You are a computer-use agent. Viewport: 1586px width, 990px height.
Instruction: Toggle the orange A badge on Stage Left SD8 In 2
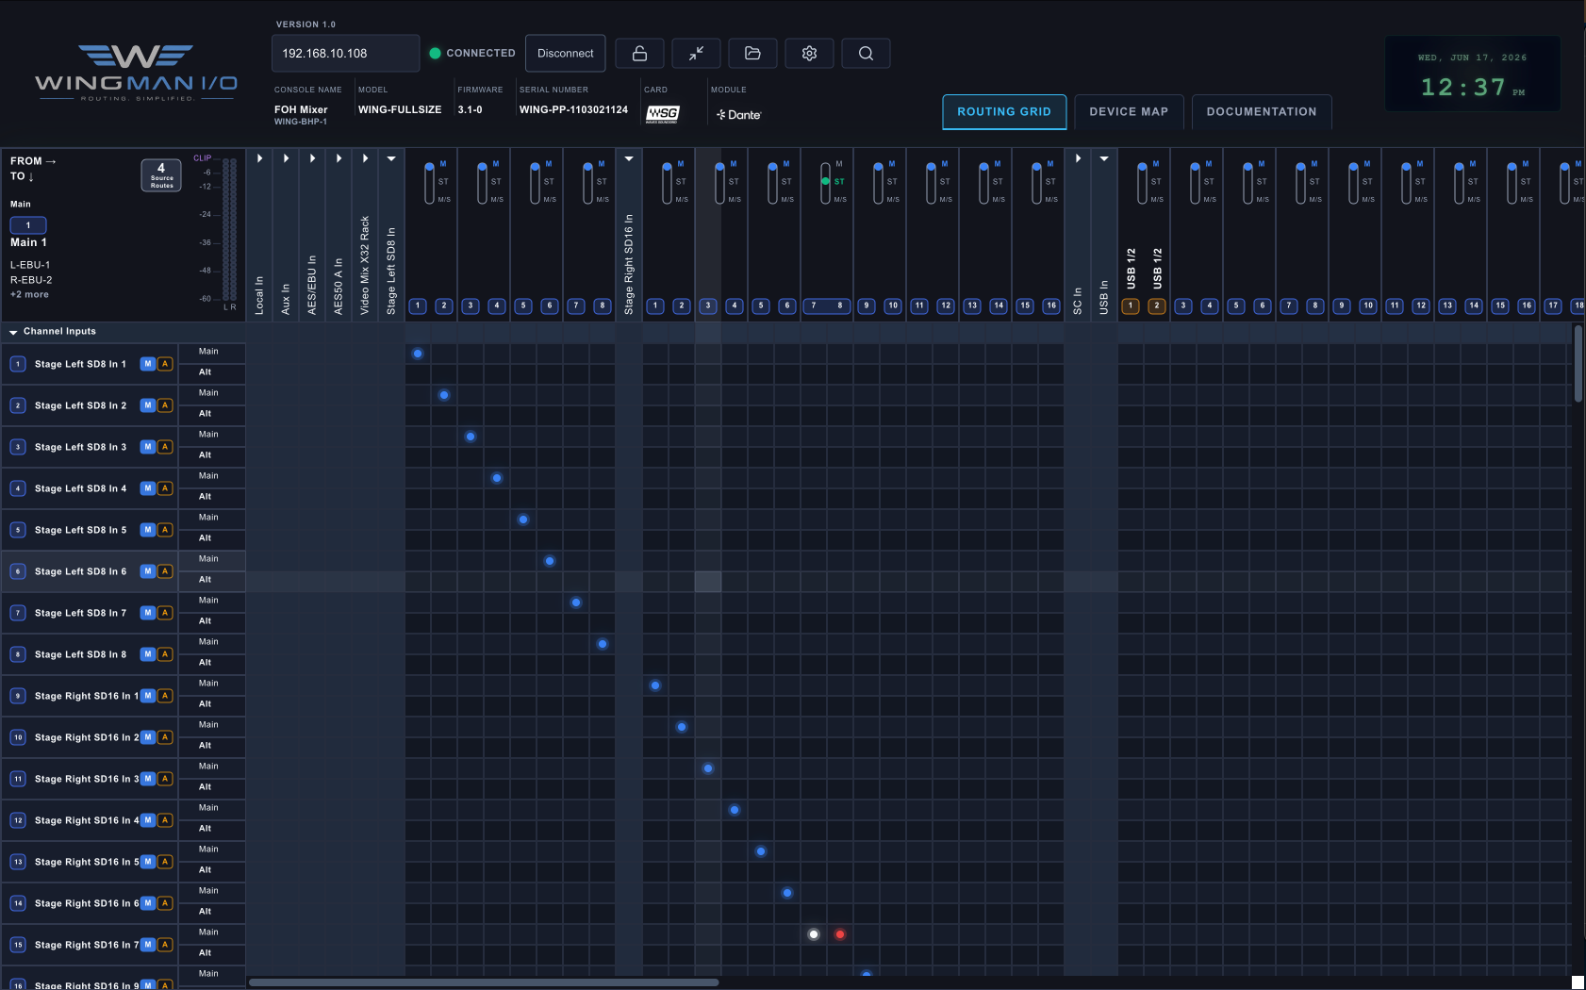pos(165,405)
